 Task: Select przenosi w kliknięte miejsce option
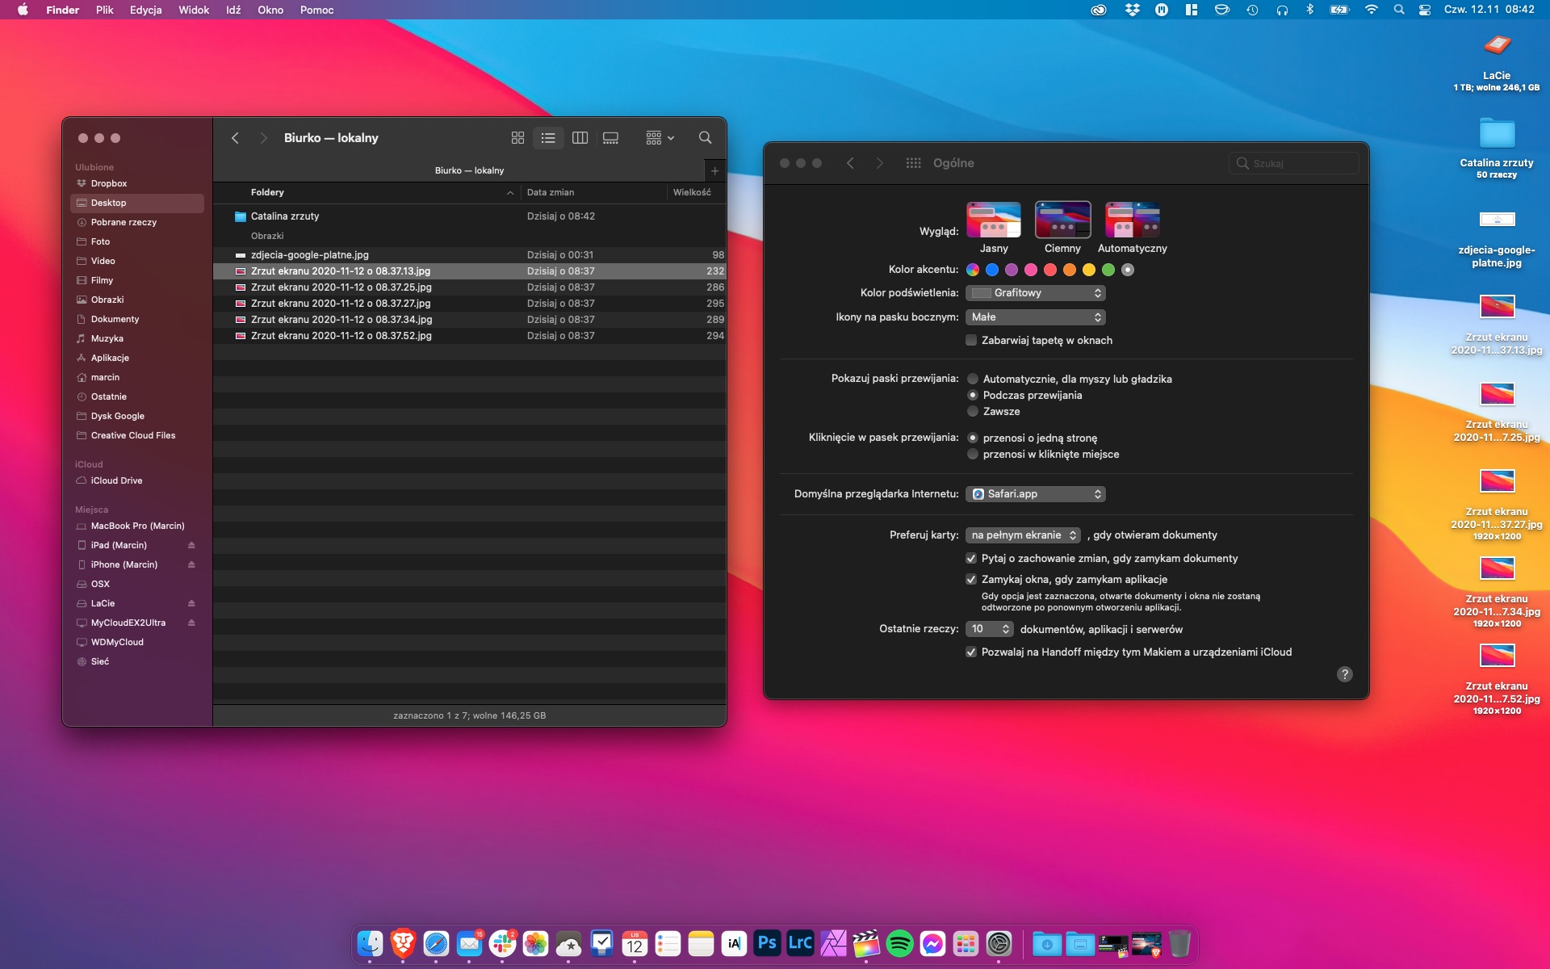pos(973,454)
